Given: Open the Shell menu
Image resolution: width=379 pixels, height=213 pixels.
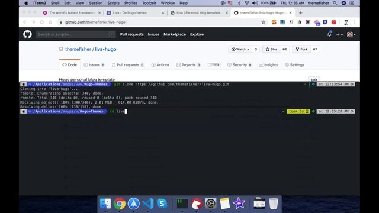Looking at the screenshot, I should pos(55,3).
